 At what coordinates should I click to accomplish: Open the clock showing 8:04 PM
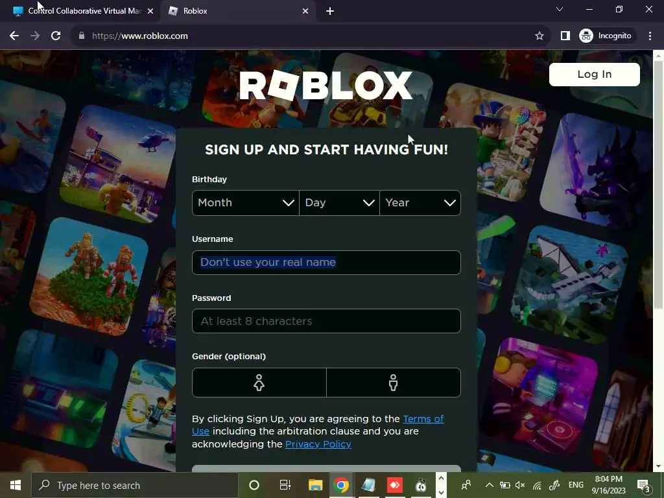click(608, 485)
